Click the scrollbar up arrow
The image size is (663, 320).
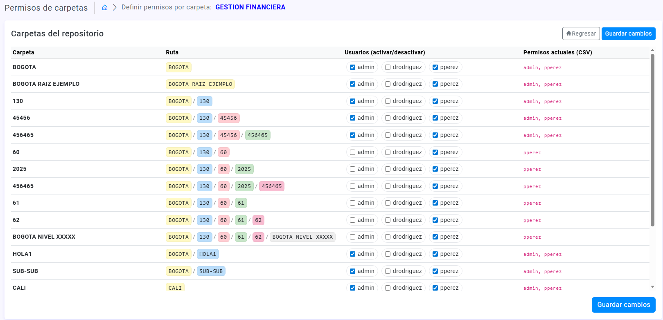652,50
